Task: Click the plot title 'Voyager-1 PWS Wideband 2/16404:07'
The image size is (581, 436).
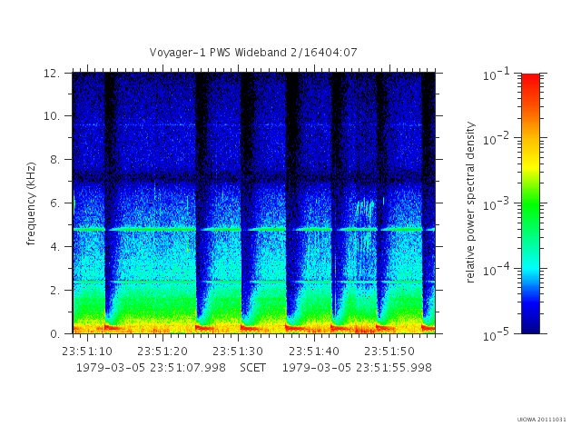Action: coord(253,53)
